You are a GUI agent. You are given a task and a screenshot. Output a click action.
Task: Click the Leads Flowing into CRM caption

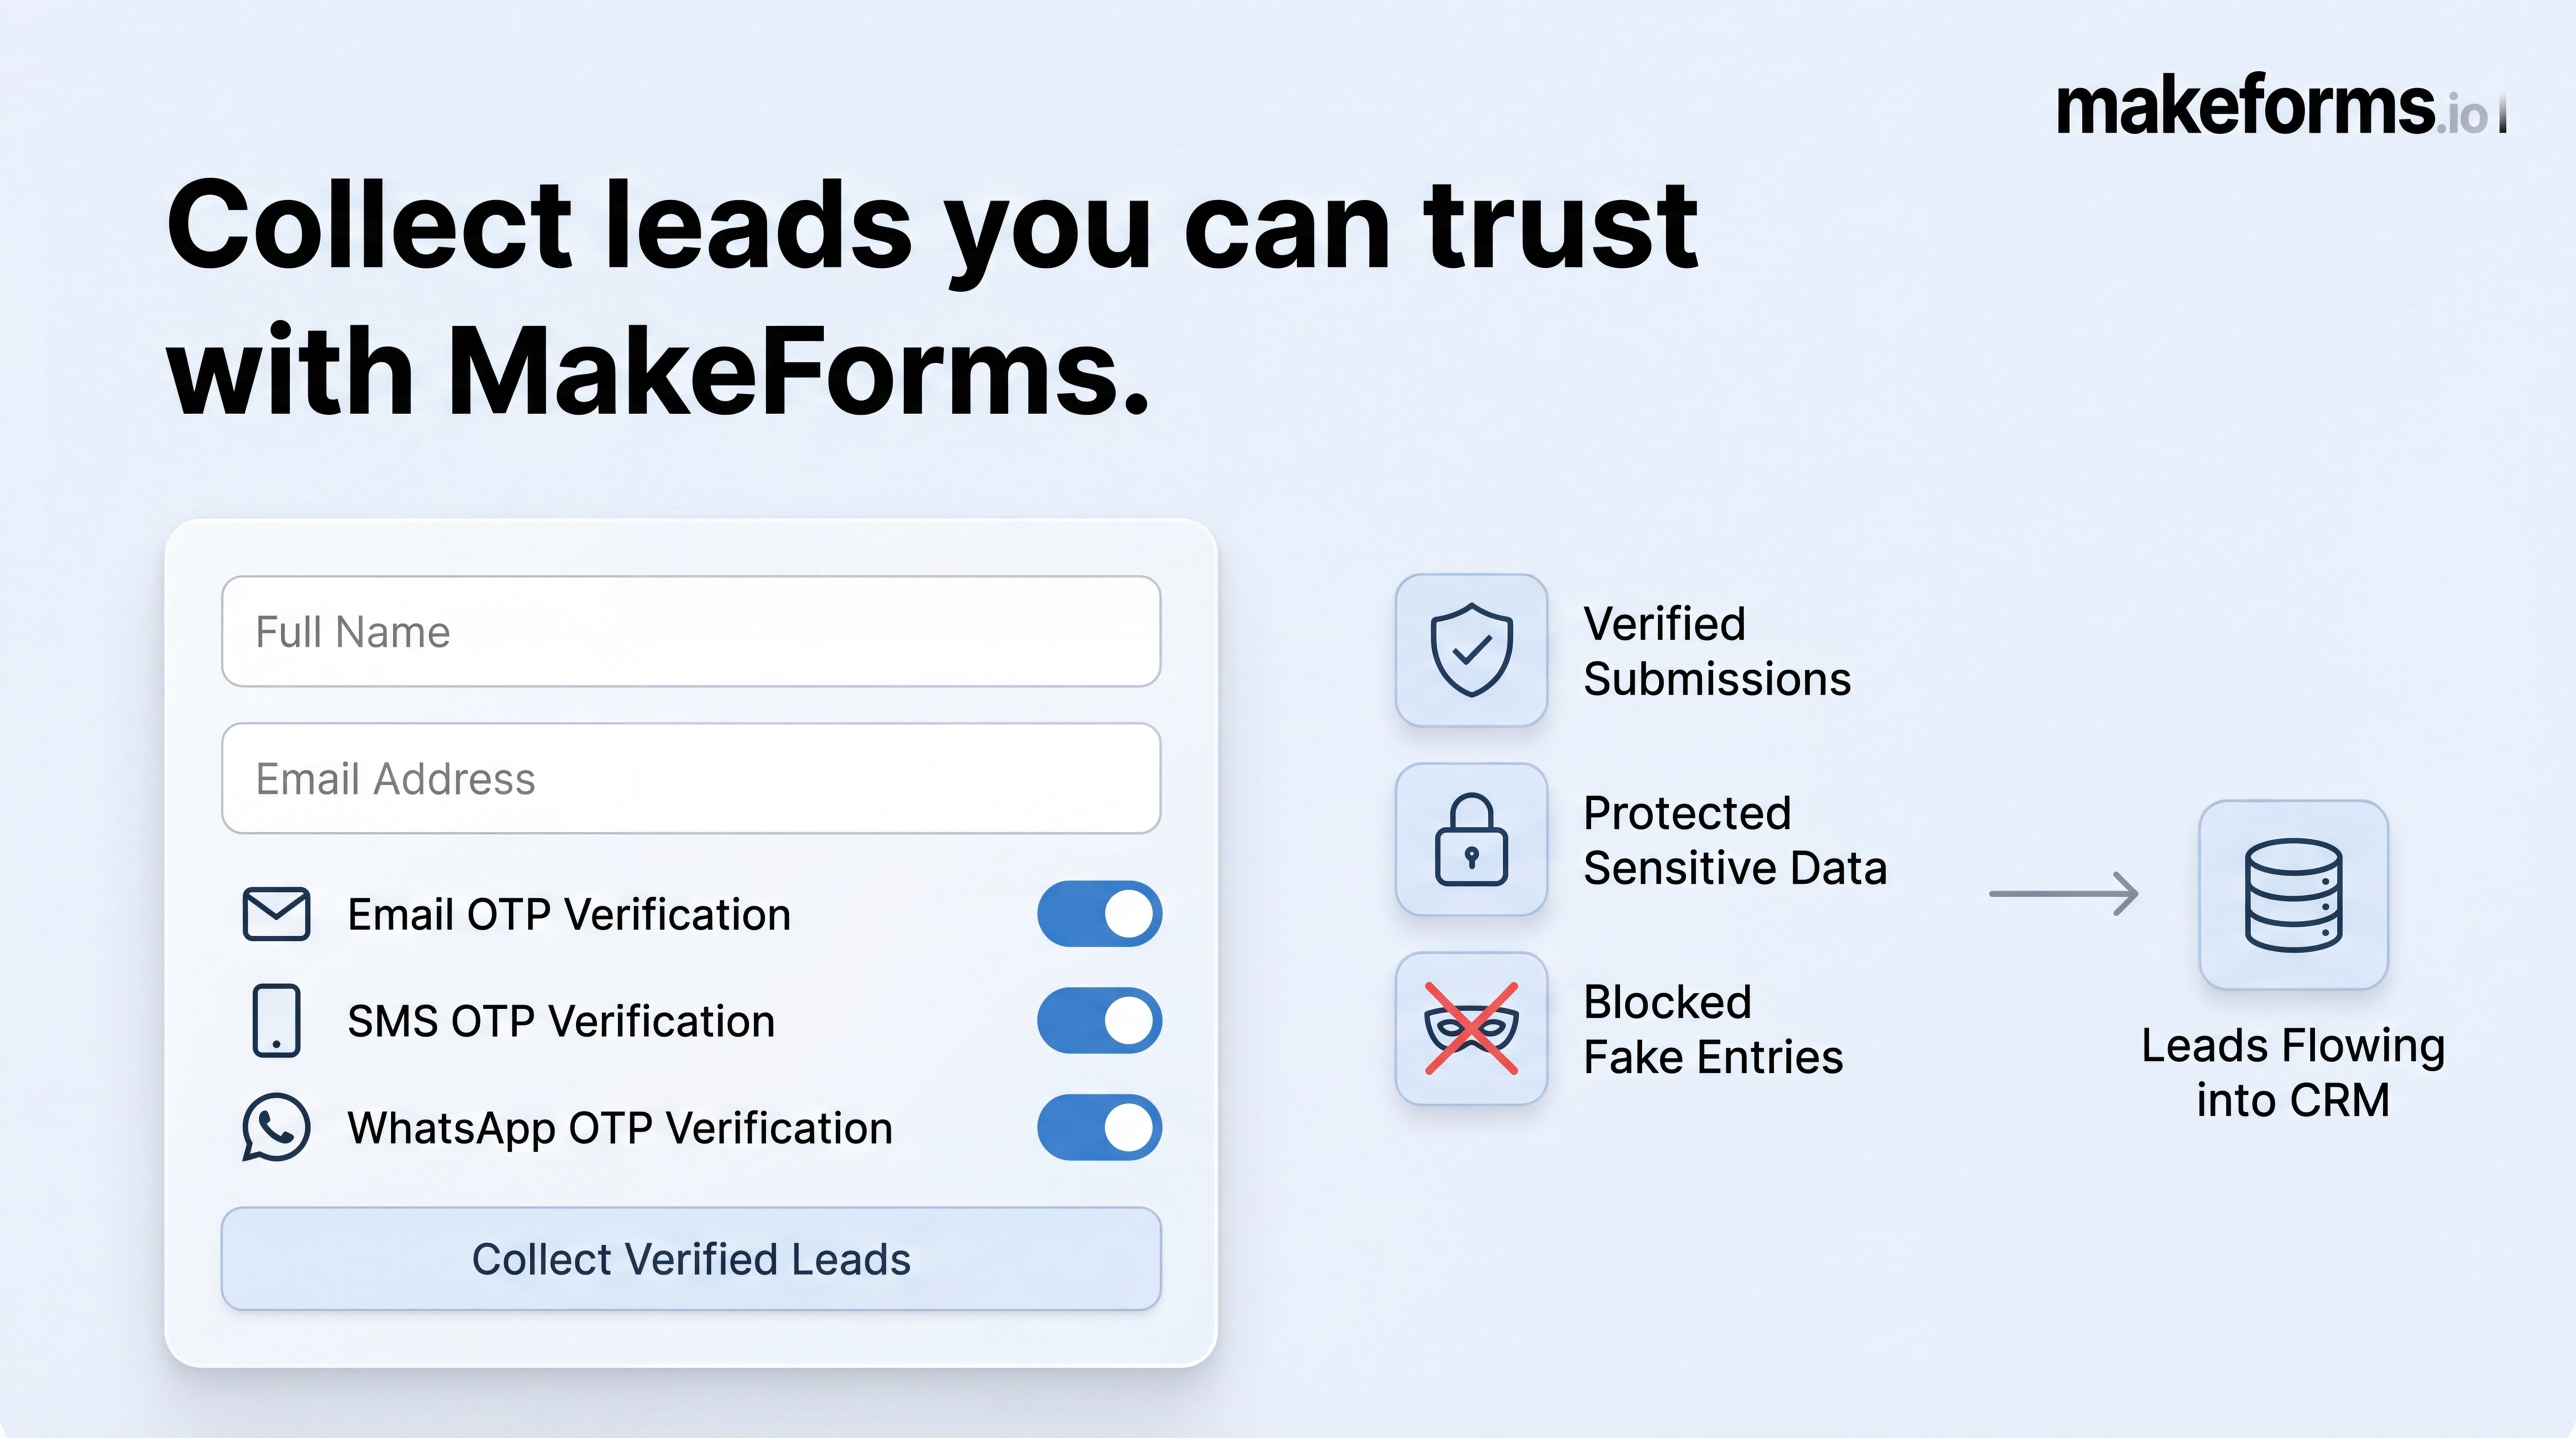click(2293, 1073)
